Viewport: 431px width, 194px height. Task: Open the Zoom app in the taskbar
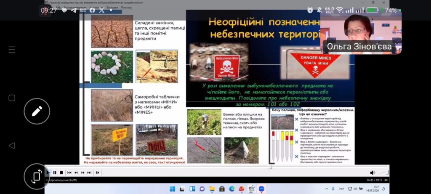(261, 189)
